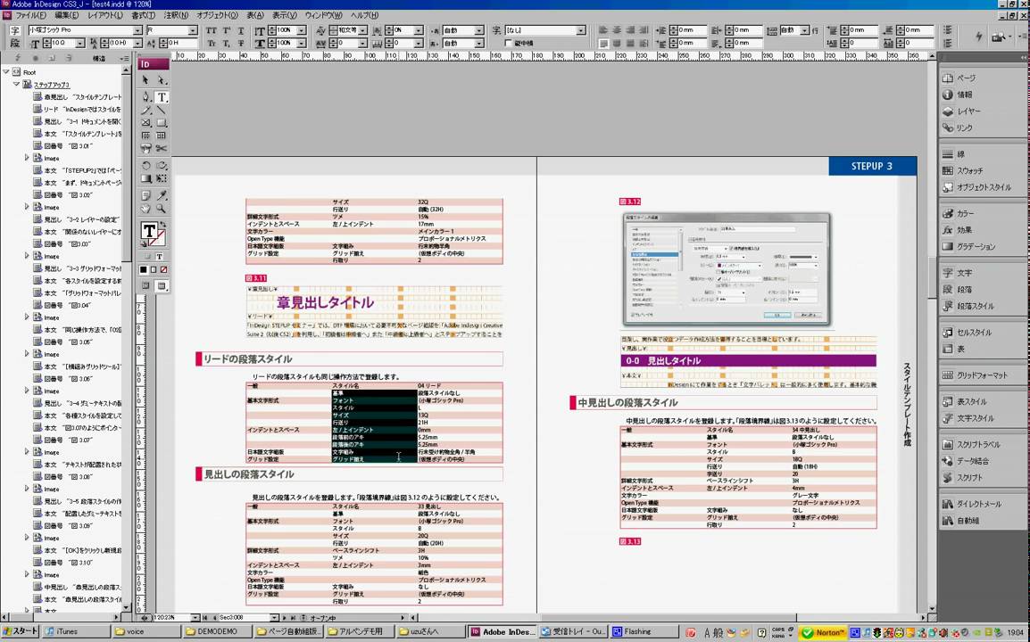
Task: Click Superscript formatting icon
Action: pos(227,30)
